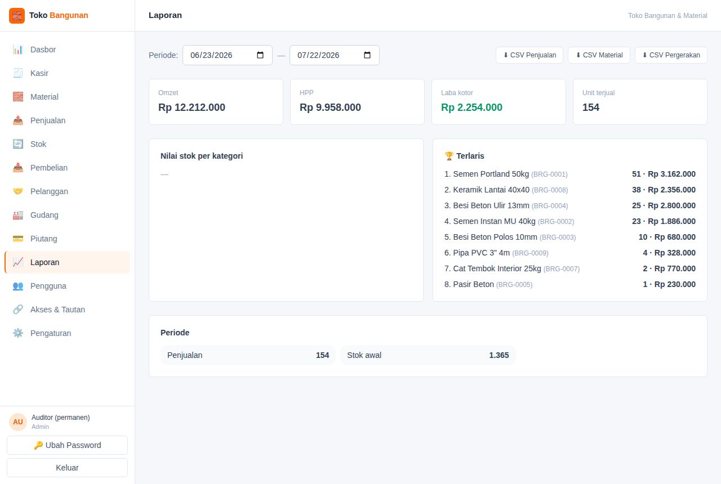Open the Dasbor chart icon

coord(18,50)
